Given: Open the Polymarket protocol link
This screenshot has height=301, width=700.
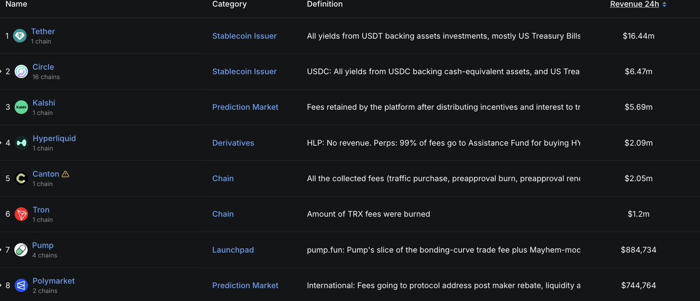Looking at the screenshot, I should point(54,281).
